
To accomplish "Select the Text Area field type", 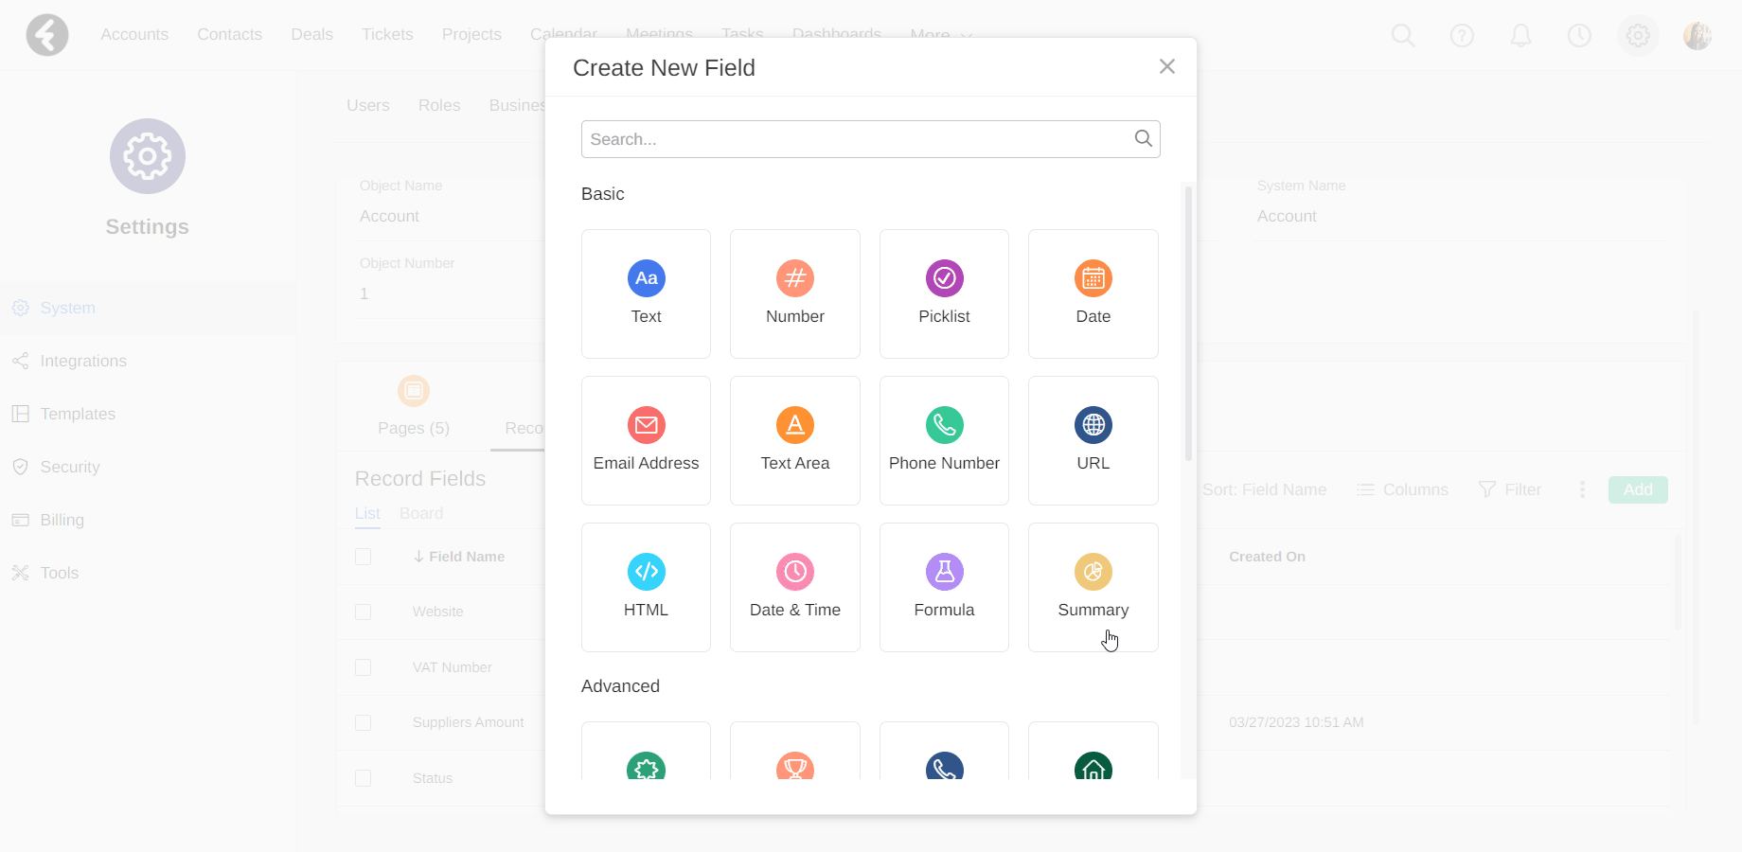I will tap(795, 440).
